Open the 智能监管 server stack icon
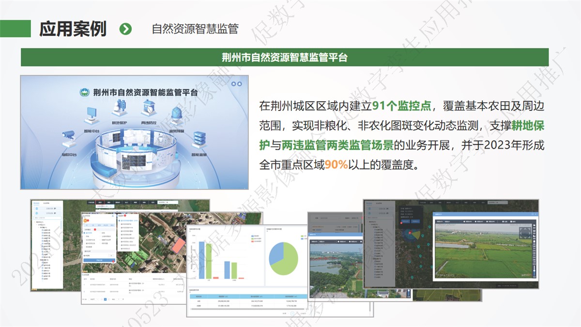This screenshot has height=327, width=581. click(200, 140)
